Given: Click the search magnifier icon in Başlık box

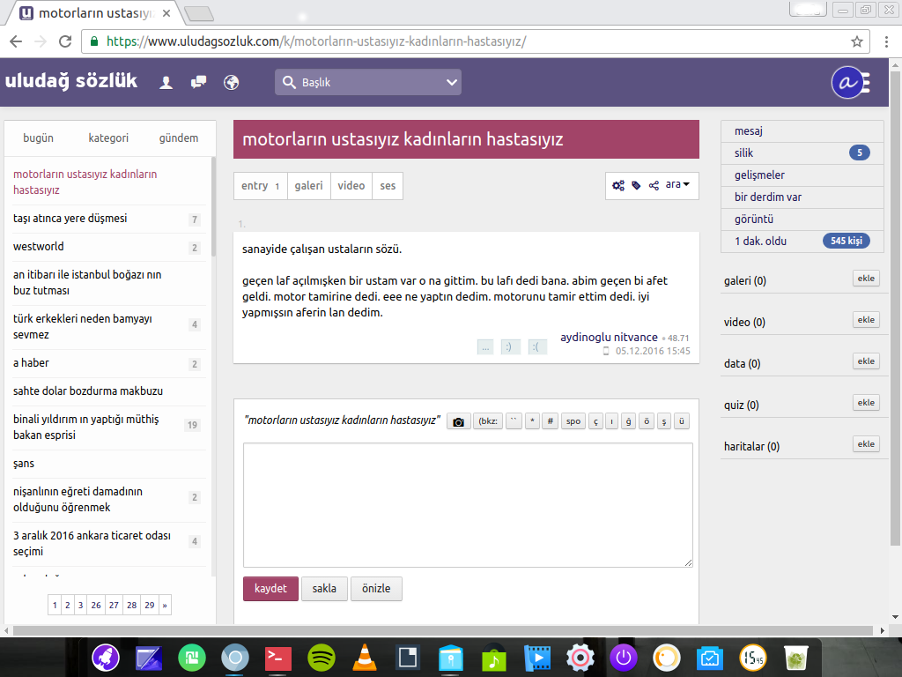Looking at the screenshot, I should click(289, 82).
